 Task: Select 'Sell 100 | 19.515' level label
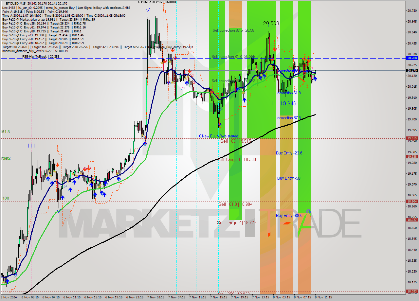[x=236, y=141]
